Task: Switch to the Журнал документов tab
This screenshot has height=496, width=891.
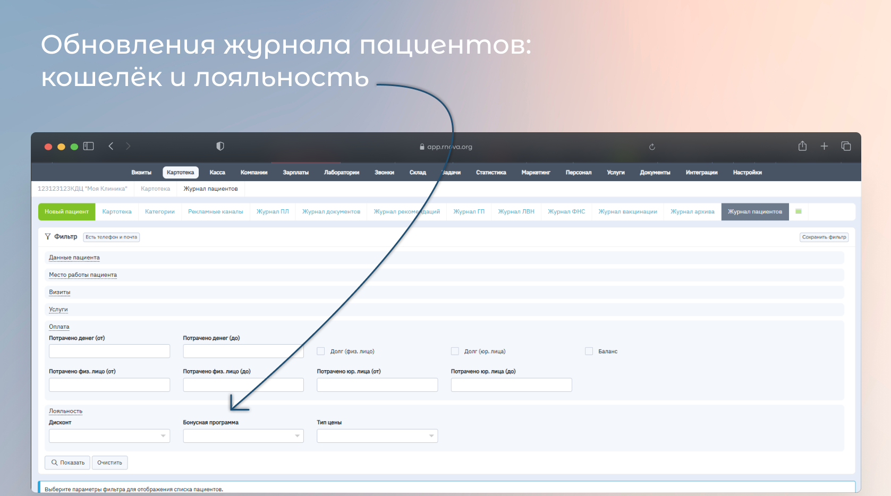Action: tap(331, 211)
